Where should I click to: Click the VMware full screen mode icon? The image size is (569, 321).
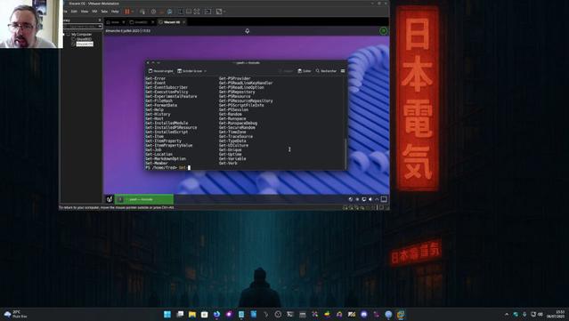[196, 12]
